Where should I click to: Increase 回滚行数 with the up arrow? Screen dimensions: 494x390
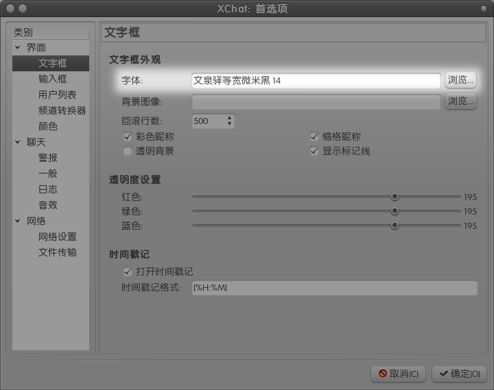click(x=229, y=118)
